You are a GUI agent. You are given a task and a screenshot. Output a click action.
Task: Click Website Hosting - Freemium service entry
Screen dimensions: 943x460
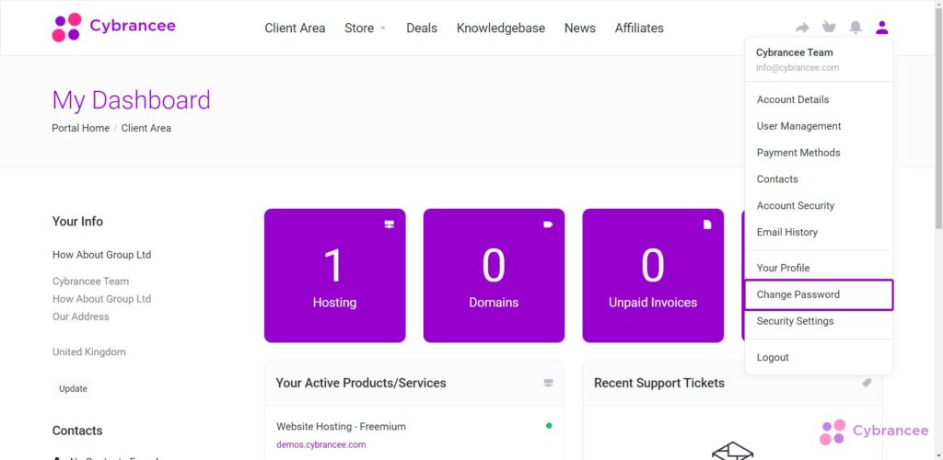[341, 426]
